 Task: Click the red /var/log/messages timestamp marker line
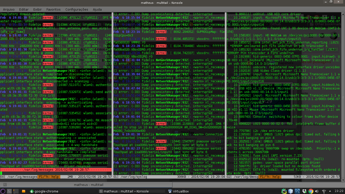[x=56, y=170]
